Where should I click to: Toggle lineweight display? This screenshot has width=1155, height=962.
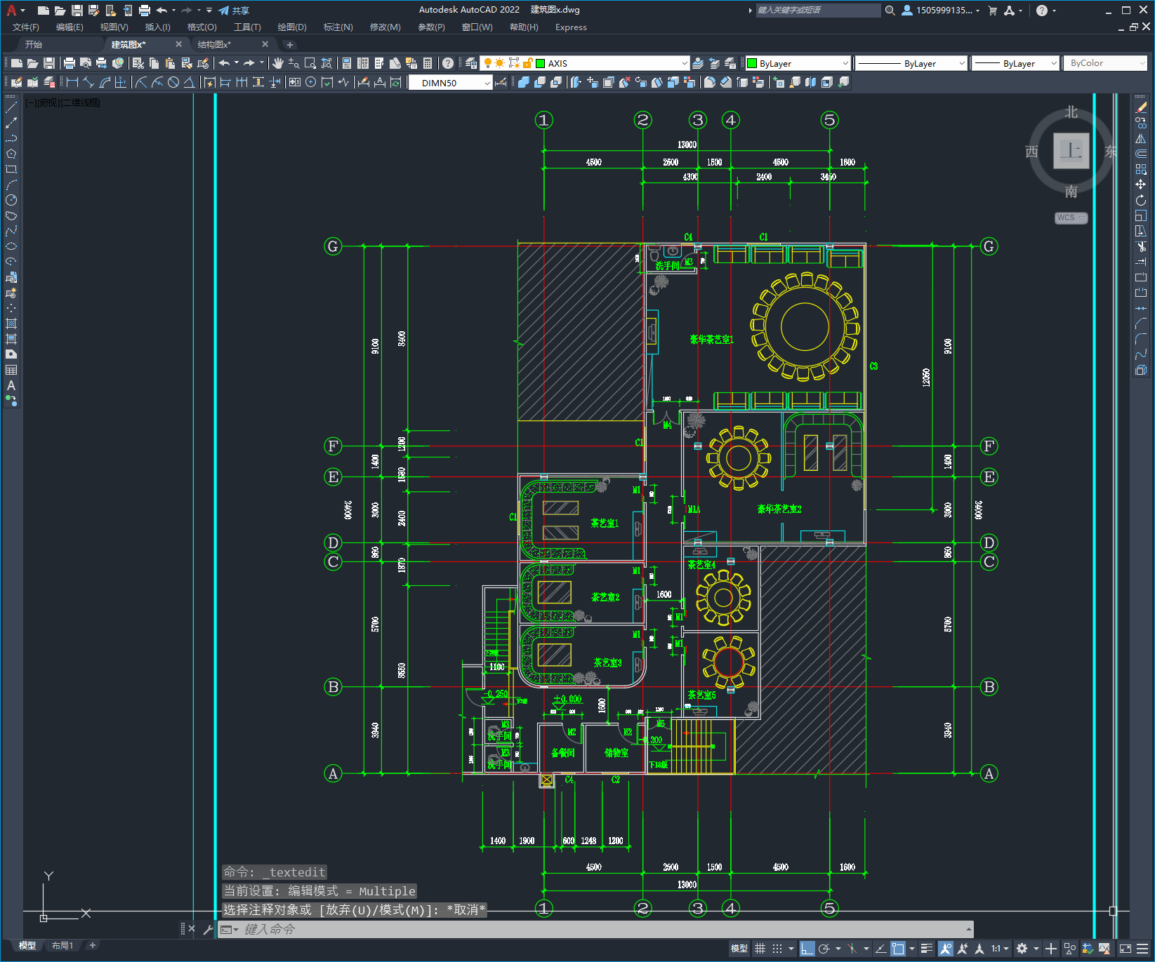[x=927, y=949]
